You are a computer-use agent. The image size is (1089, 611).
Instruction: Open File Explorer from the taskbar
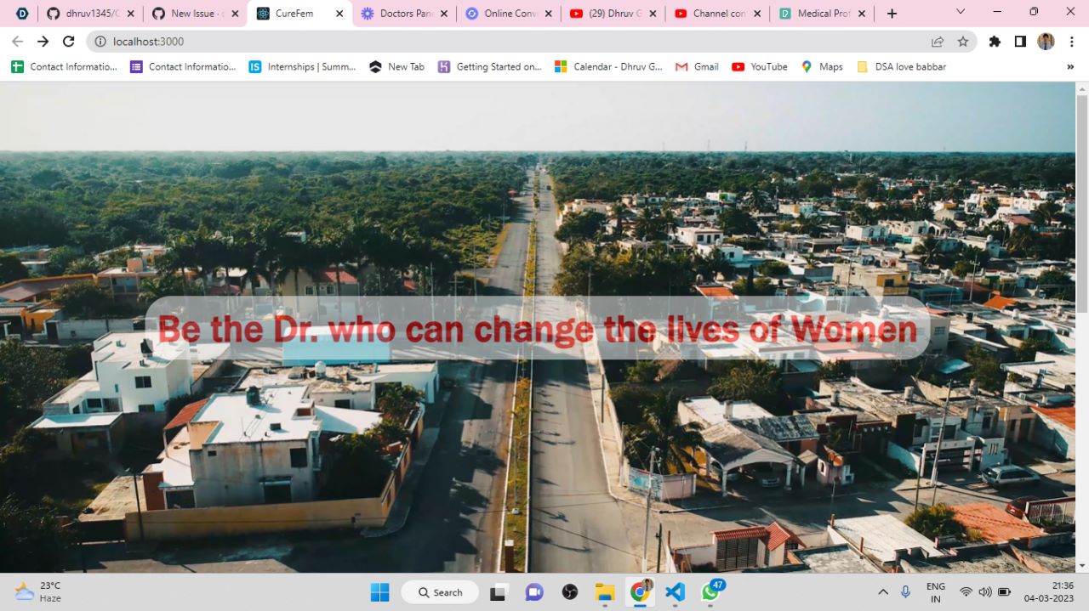click(605, 592)
